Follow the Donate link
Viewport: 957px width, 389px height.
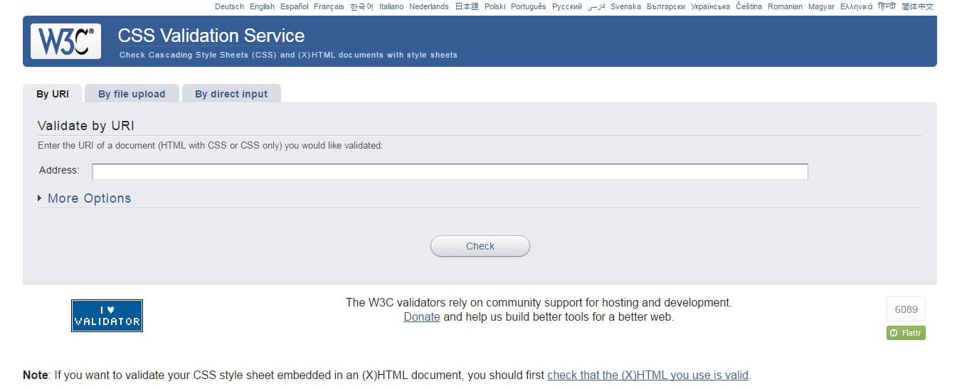click(422, 317)
